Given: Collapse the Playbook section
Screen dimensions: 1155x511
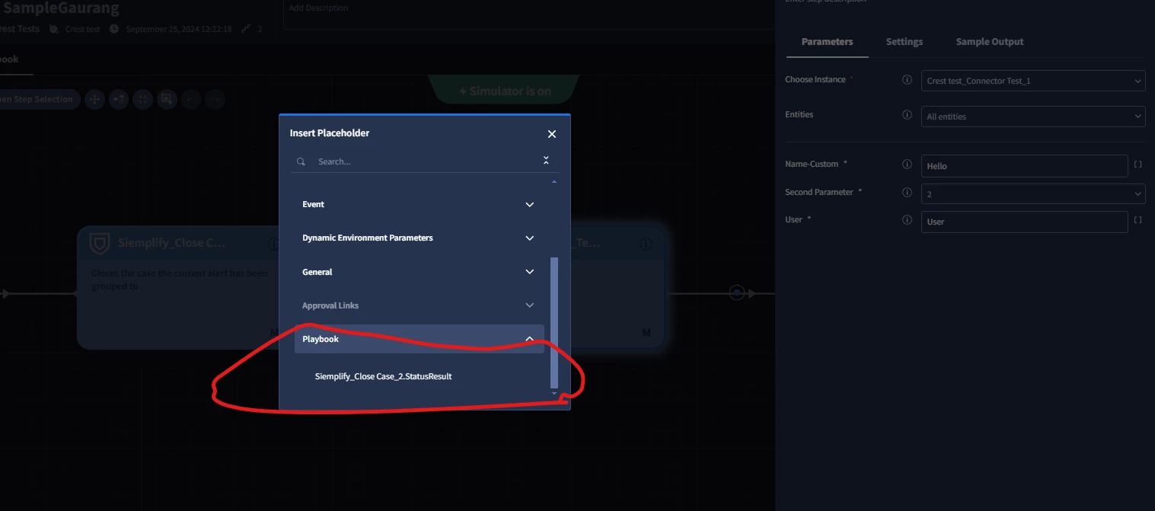Looking at the screenshot, I should click(420, 339).
